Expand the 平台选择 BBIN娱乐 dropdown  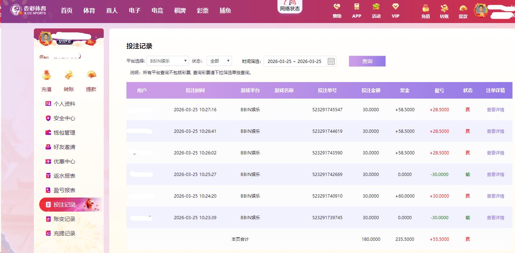(x=168, y=61)
